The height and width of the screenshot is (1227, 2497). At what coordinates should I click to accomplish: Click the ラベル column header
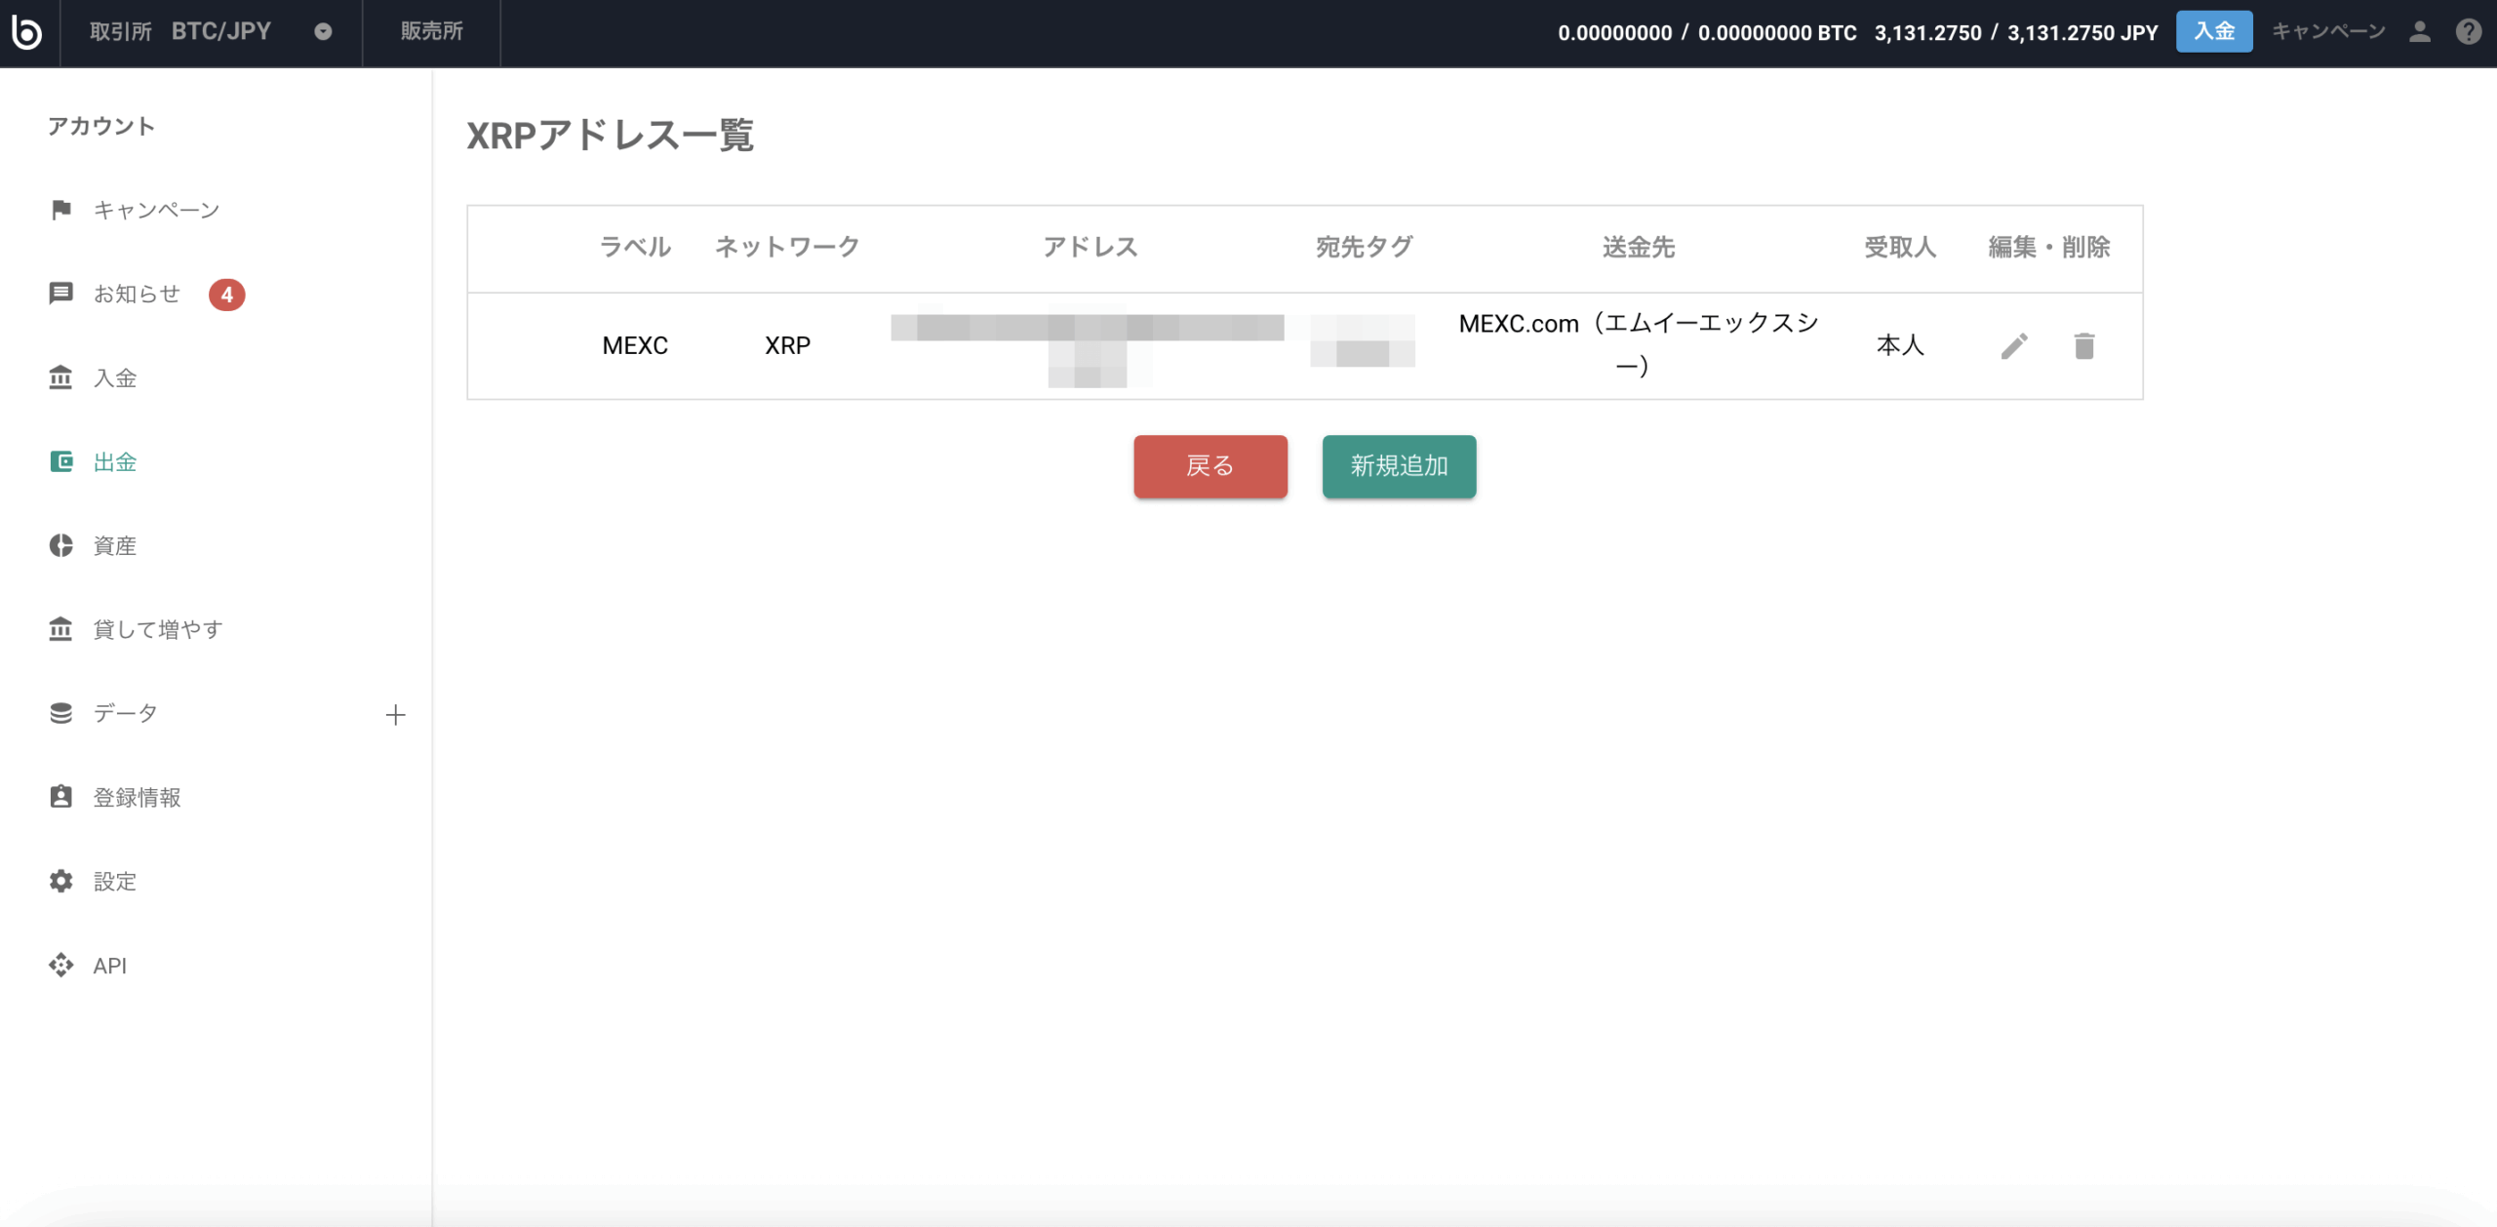(x=635, y=247)
